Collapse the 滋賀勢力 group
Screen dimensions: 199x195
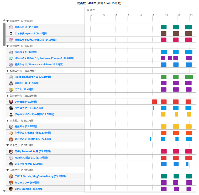8,46
